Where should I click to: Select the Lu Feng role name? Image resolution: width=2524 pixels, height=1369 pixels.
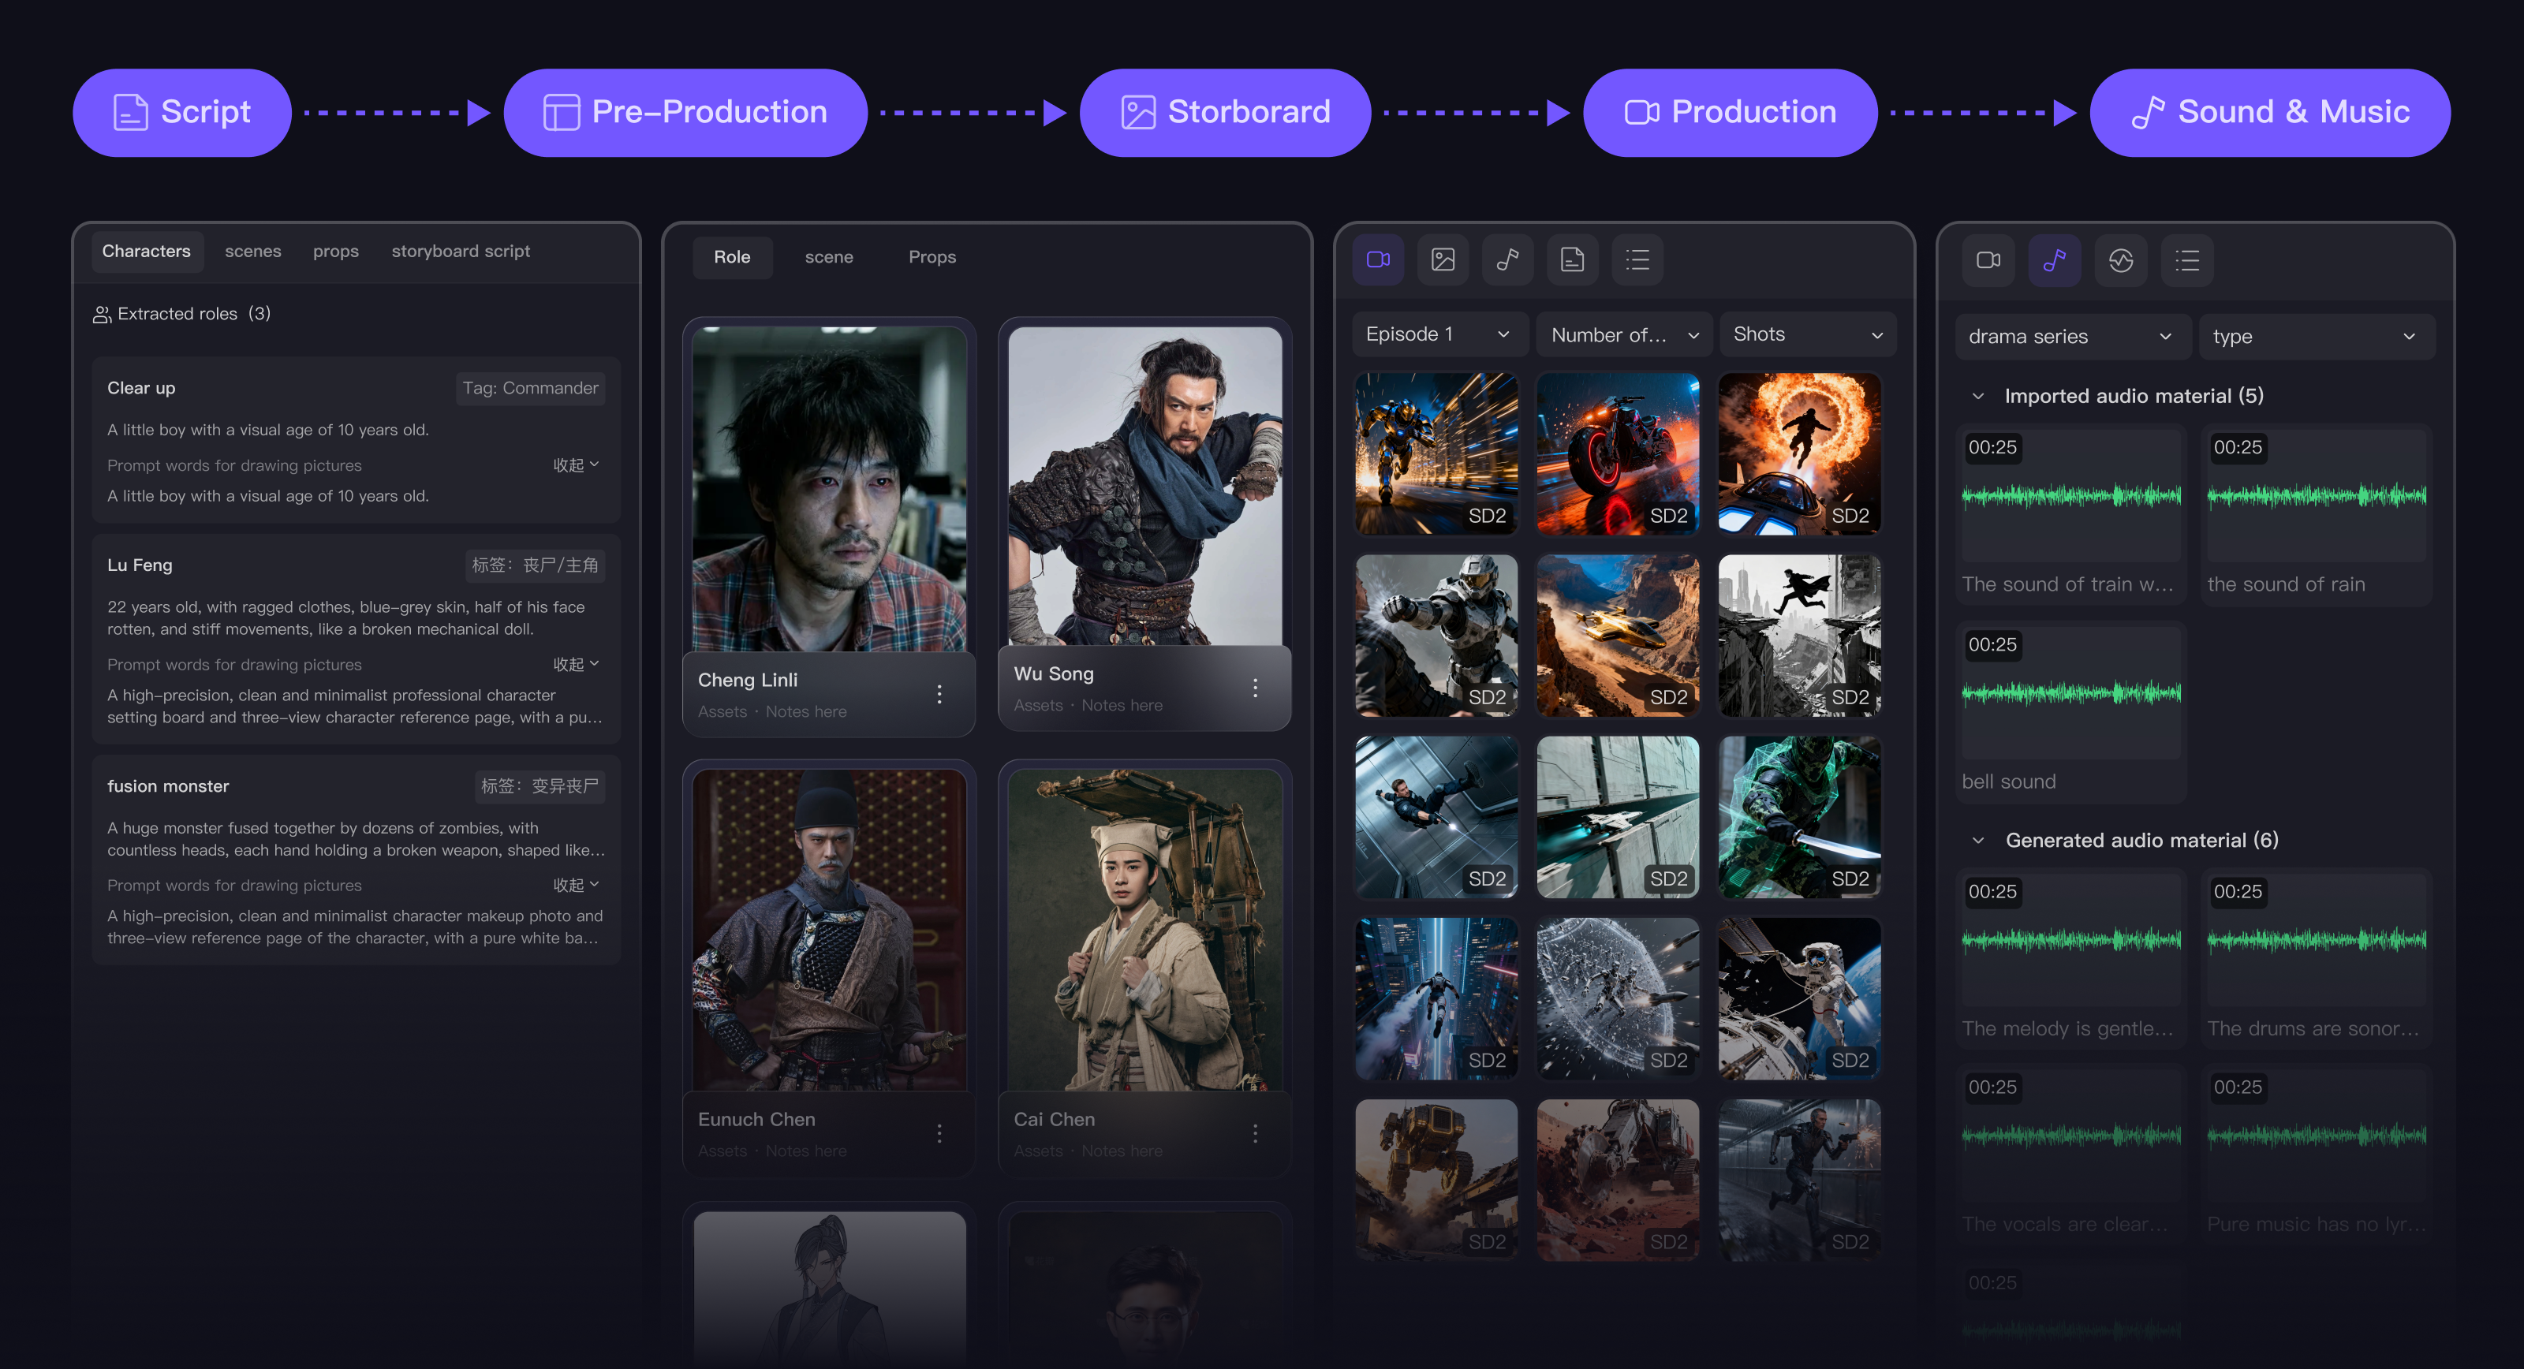140,565
